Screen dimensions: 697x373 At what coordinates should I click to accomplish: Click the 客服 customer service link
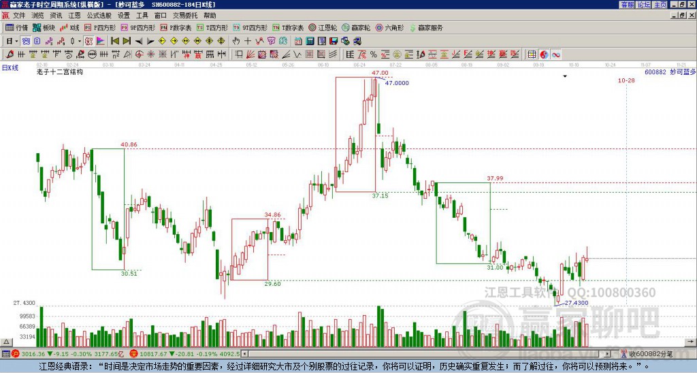coord(627,5)
